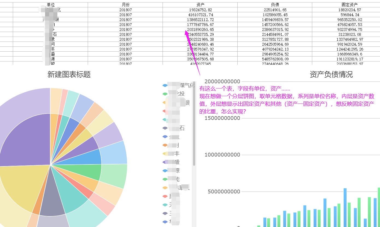This screenshot has height=227, width=380.
Task: Click the yellow legend marker beside 丰
Action: click(165, 154)
